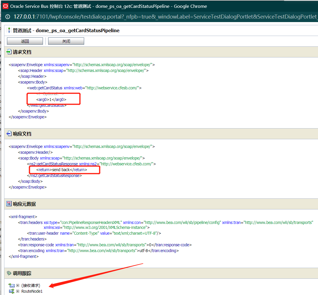
Task: Click the tran:response-code line
Action: (x=105, y=245)
